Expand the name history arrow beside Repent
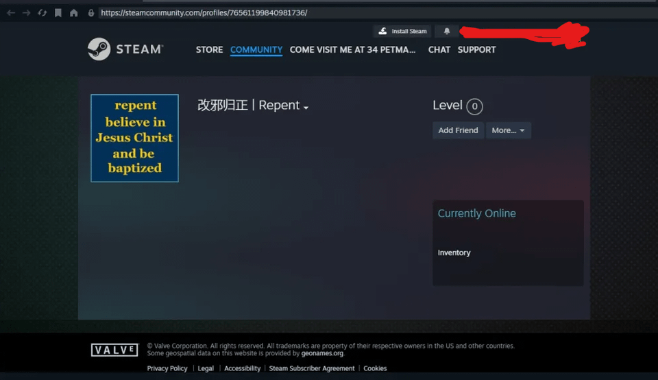The image size is (658, 380). 306,108
